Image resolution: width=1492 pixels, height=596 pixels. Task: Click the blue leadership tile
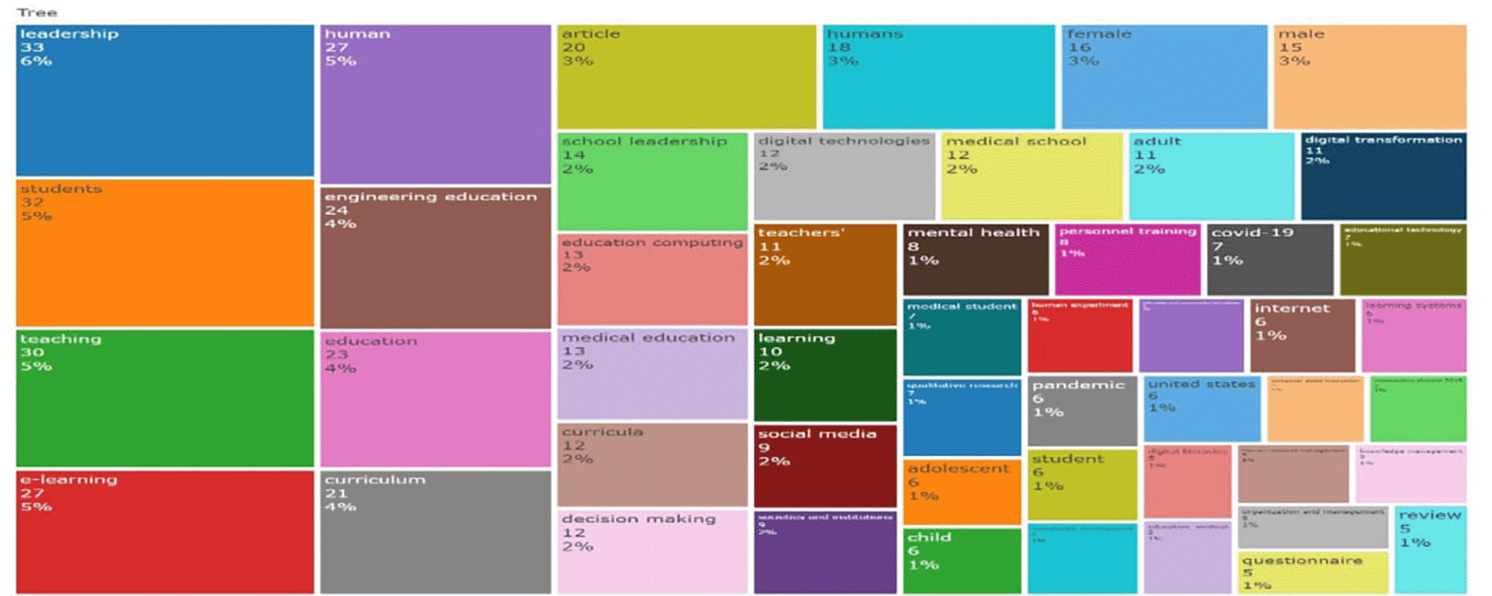(x=165, y=100)
